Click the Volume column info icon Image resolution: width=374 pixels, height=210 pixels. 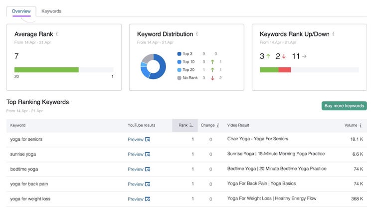pos(361,125)
